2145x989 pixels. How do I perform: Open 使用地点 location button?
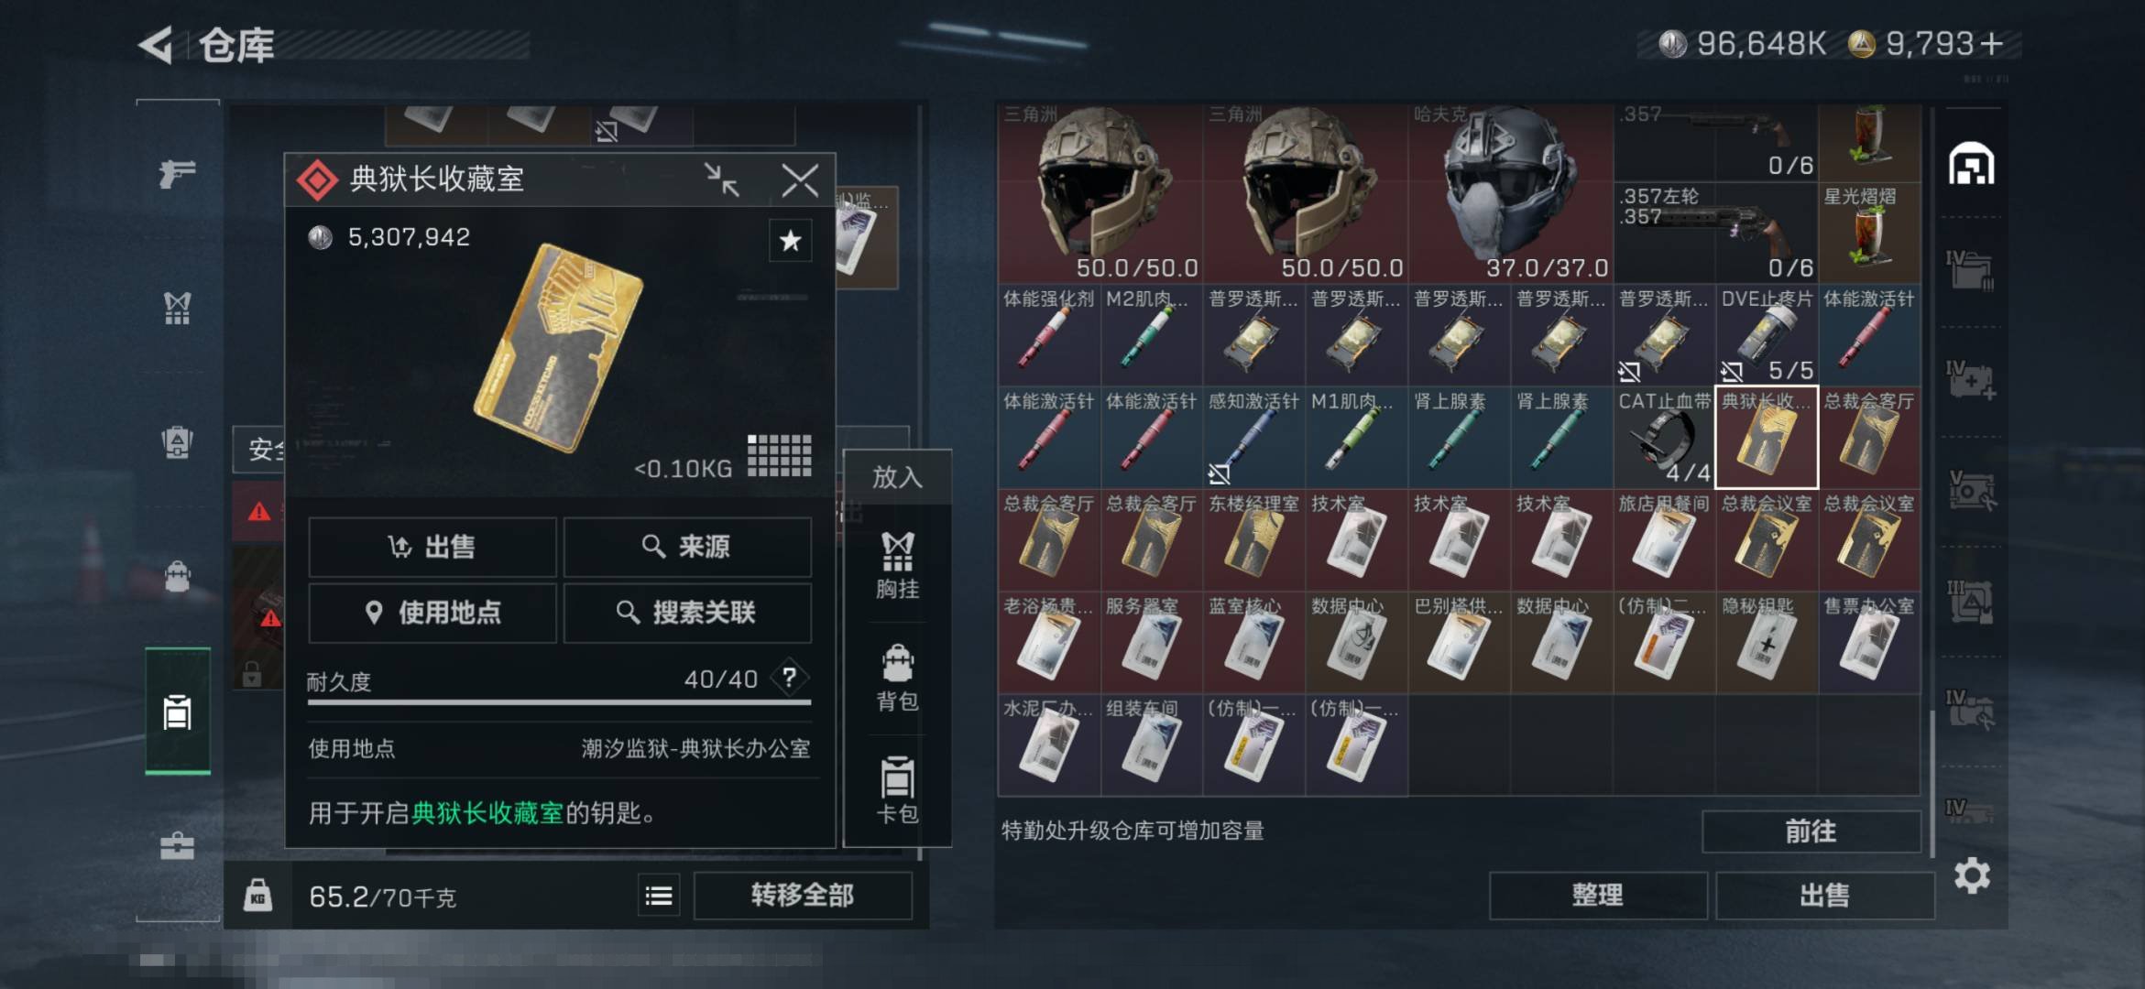(x=432, y=613)
